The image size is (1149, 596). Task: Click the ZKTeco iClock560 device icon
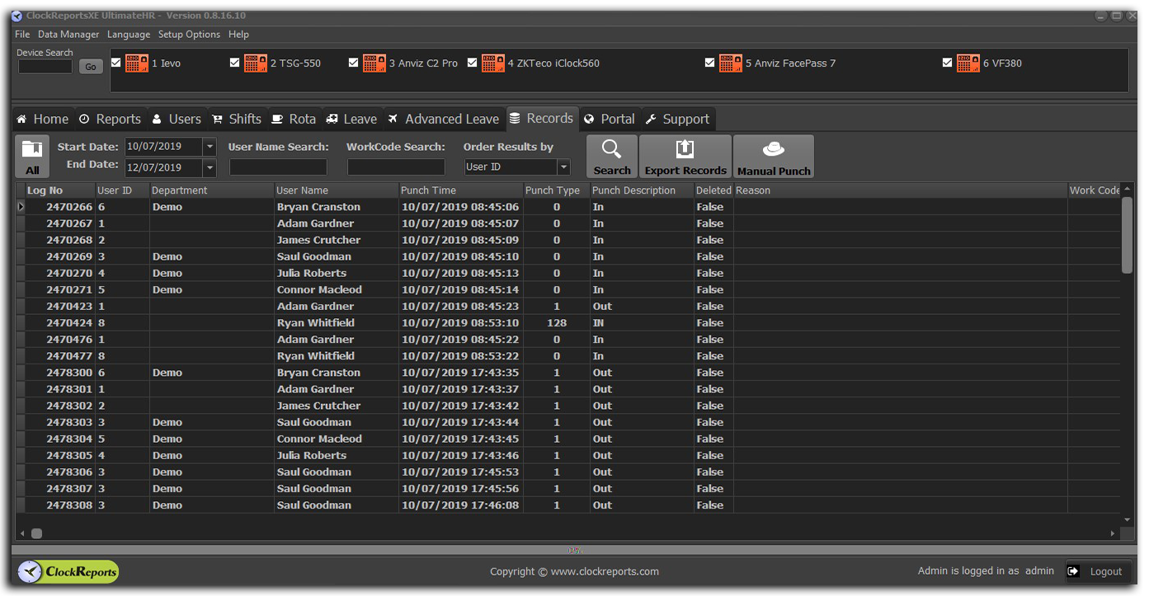click(x=493, y=63)
